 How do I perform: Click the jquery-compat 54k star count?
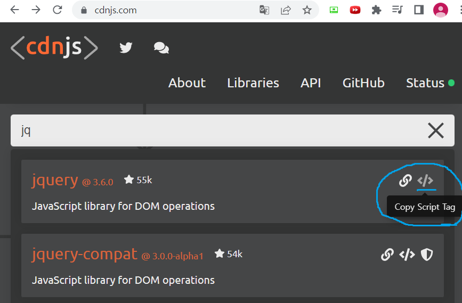pos(229,254)
